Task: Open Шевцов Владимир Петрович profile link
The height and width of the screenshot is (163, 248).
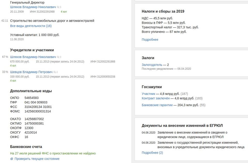Action: coord(31,72)
